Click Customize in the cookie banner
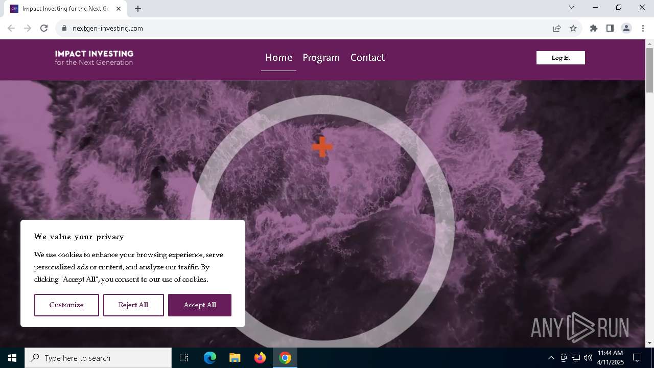The width and height of the screenshot is (654, 368). click(x=66, y=305)
